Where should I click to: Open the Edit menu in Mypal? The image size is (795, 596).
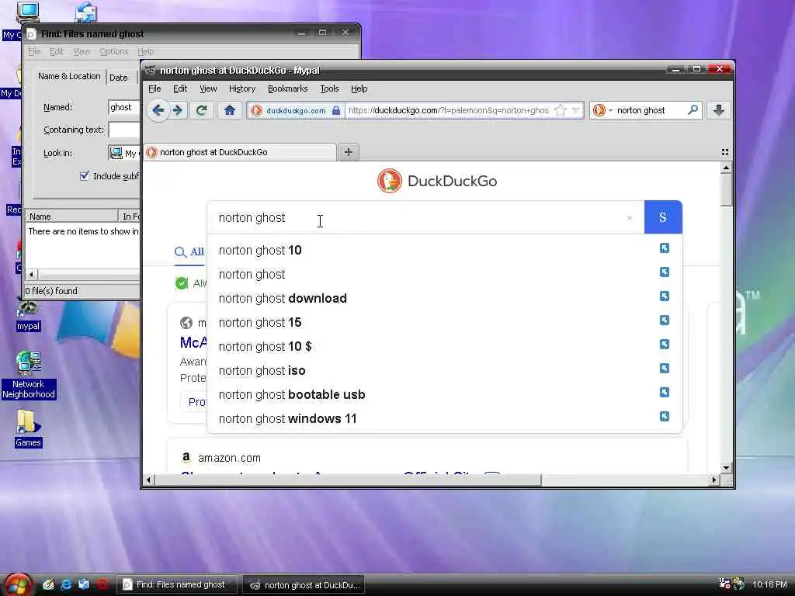(180, 88)
